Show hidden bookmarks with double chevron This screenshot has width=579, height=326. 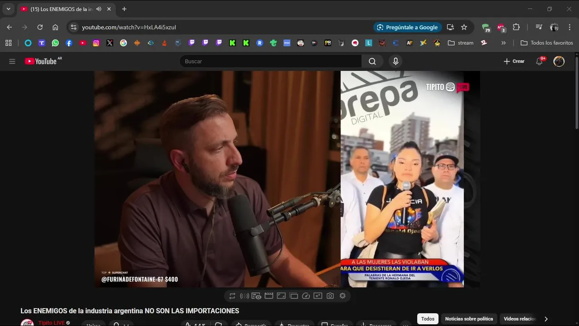[503, 43]
